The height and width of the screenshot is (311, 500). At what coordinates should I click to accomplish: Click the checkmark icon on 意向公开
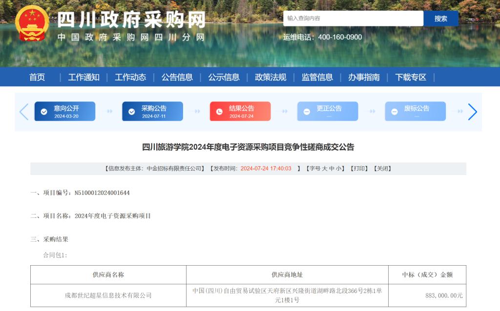click(x=44, y=112)
